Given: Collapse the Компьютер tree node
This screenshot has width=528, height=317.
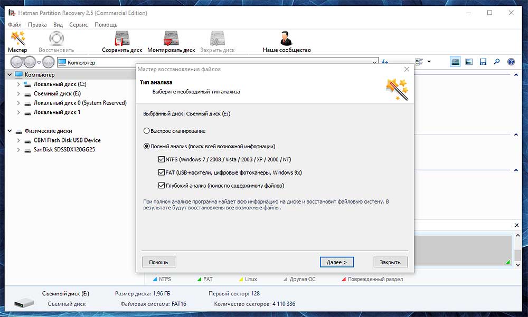Looking at the screenshot, I should tap(10, 74).
